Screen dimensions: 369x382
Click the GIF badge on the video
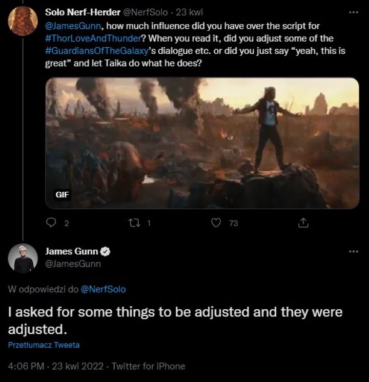pos(63,195)
